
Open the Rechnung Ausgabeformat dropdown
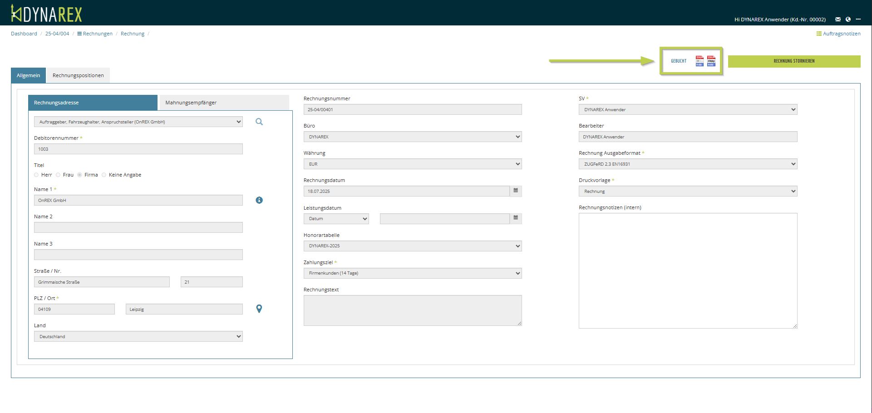point(687,164)
